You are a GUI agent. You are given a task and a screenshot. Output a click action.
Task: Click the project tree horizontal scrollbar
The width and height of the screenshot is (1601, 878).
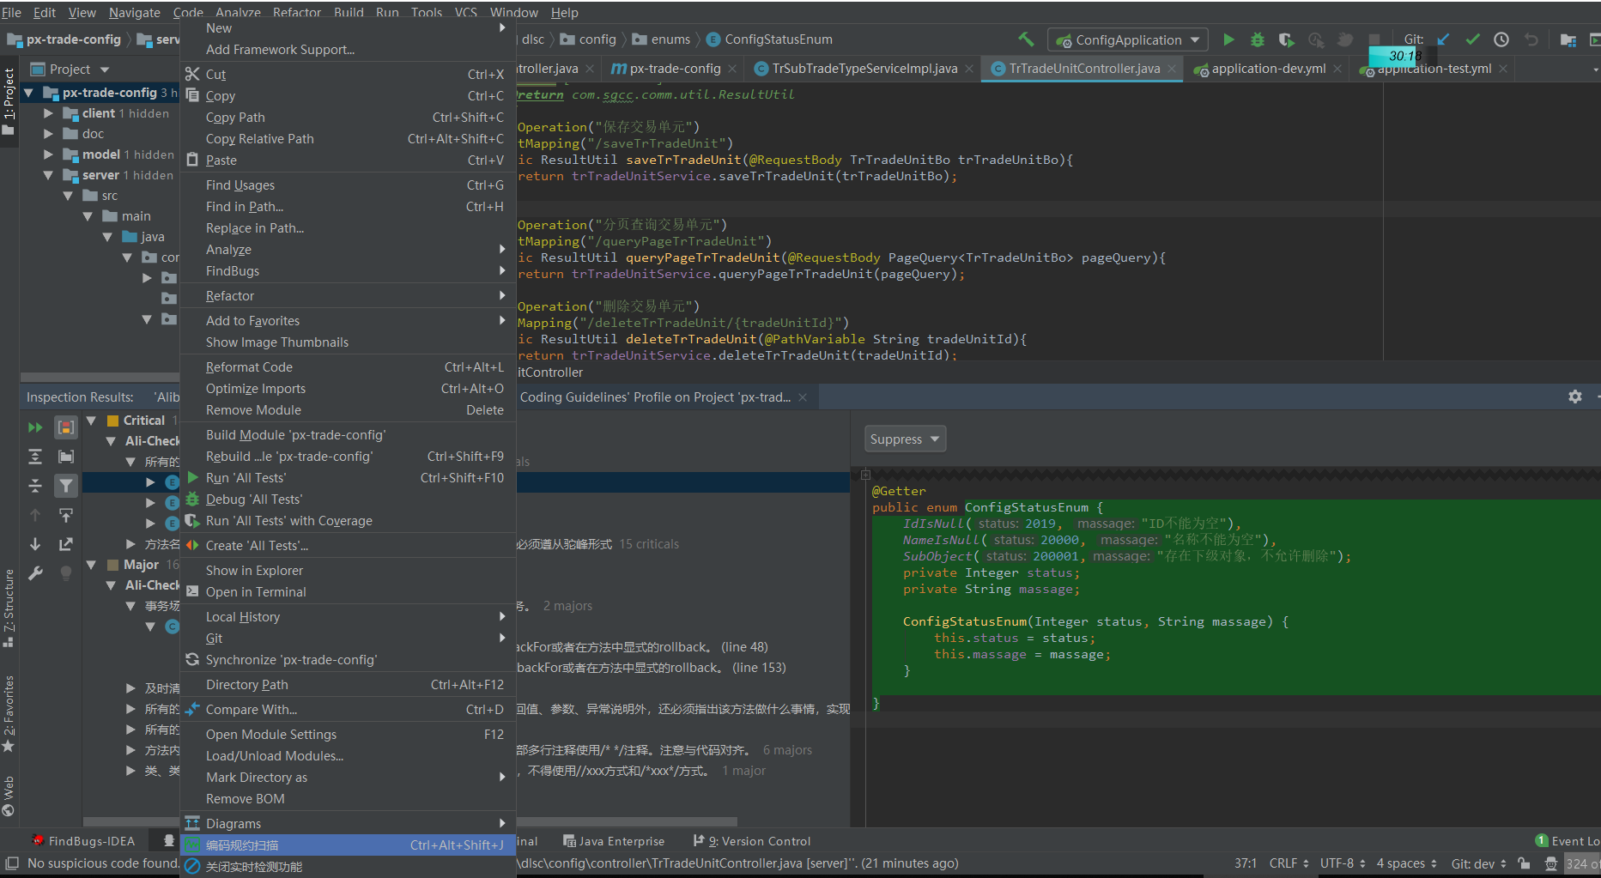tap(100, 377)
